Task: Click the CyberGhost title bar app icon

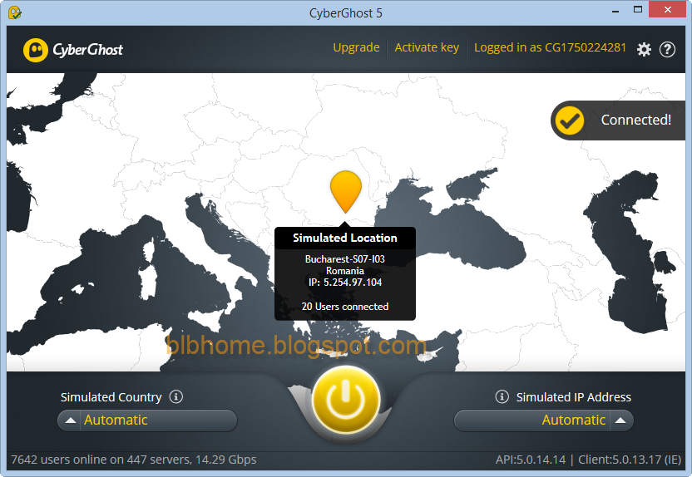Action: [x=15, y=12]
